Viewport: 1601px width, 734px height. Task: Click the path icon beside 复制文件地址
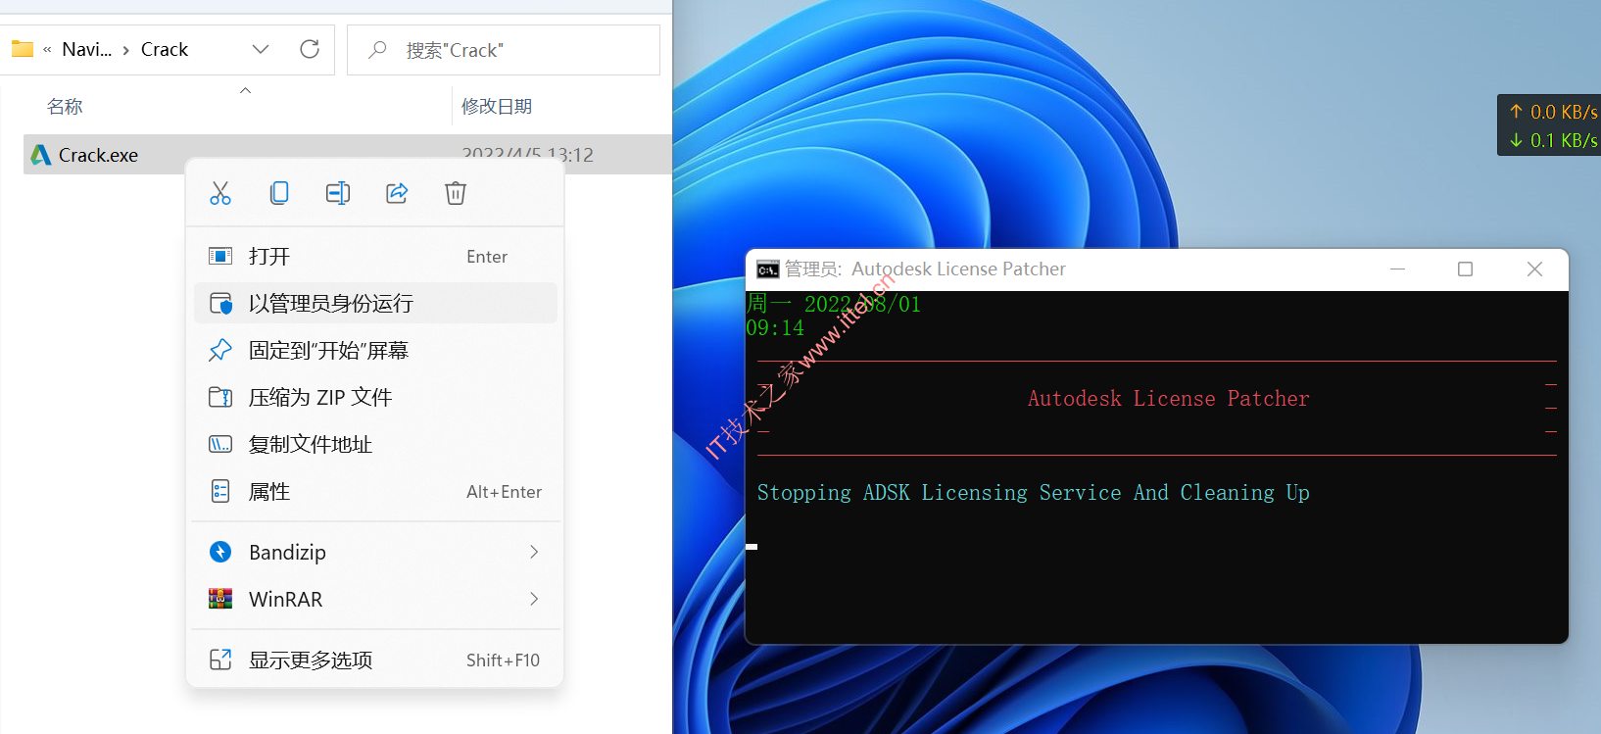220,444
